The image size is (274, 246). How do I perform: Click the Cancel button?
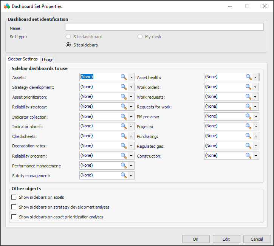(x=257, y=239)
